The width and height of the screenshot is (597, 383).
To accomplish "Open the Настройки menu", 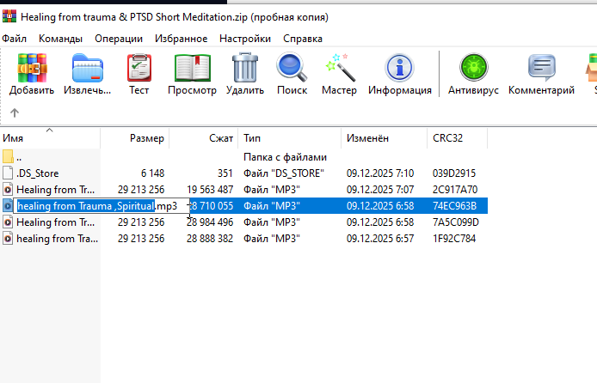I will point(245,39).
